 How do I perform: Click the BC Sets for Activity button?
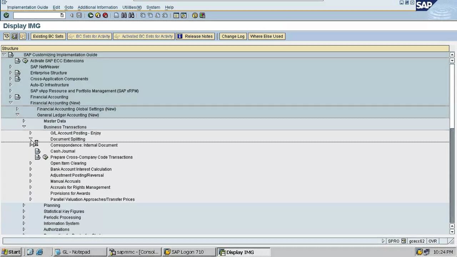coord(89,36)
